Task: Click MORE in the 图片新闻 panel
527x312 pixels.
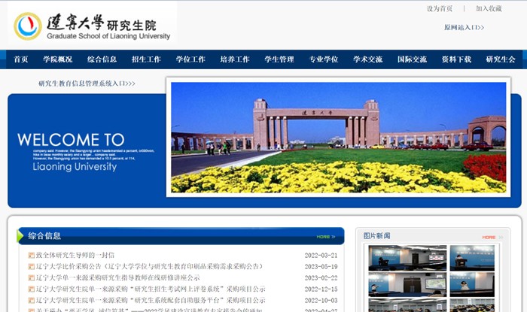Action: (492, 237)
